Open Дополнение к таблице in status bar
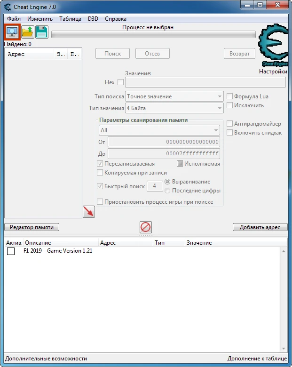292x367 pixels. 257,359
